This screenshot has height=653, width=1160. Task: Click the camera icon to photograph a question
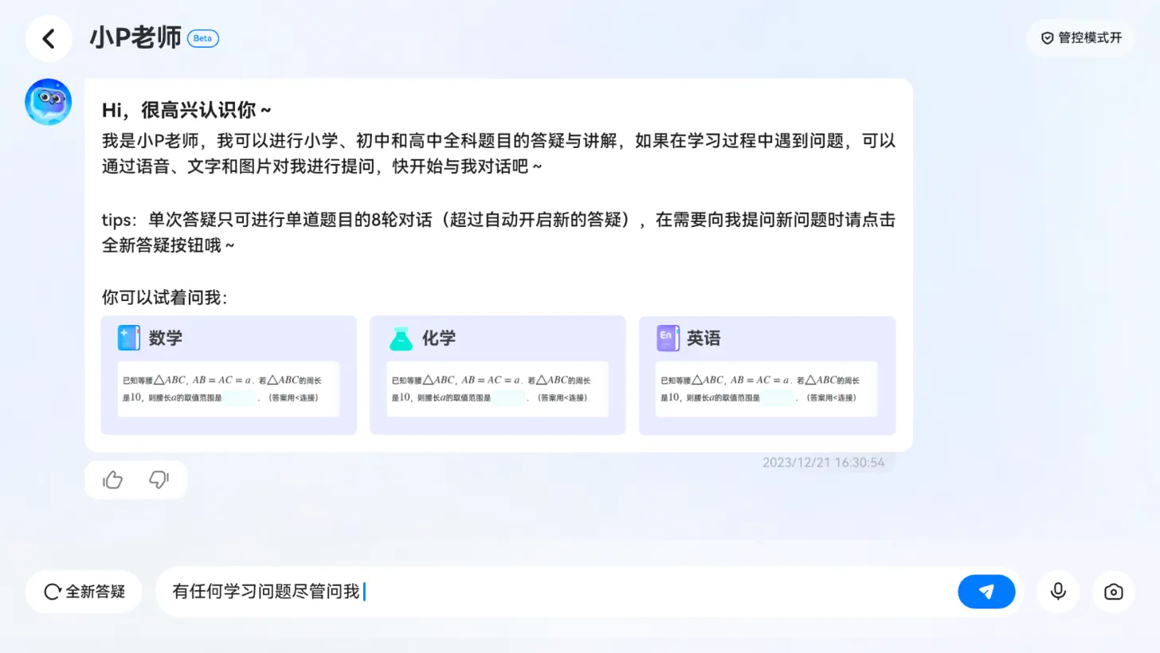(x=1112, y=592)
